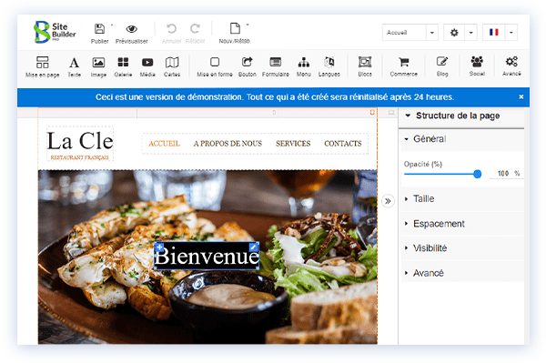Select the Texte tool
The image size is (546, 363).
tap(74, 66)
